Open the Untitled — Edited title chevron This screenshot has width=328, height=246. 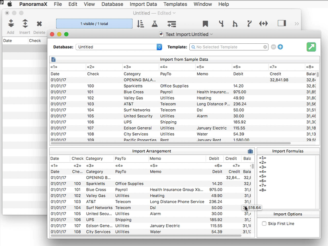pos(174,13)
